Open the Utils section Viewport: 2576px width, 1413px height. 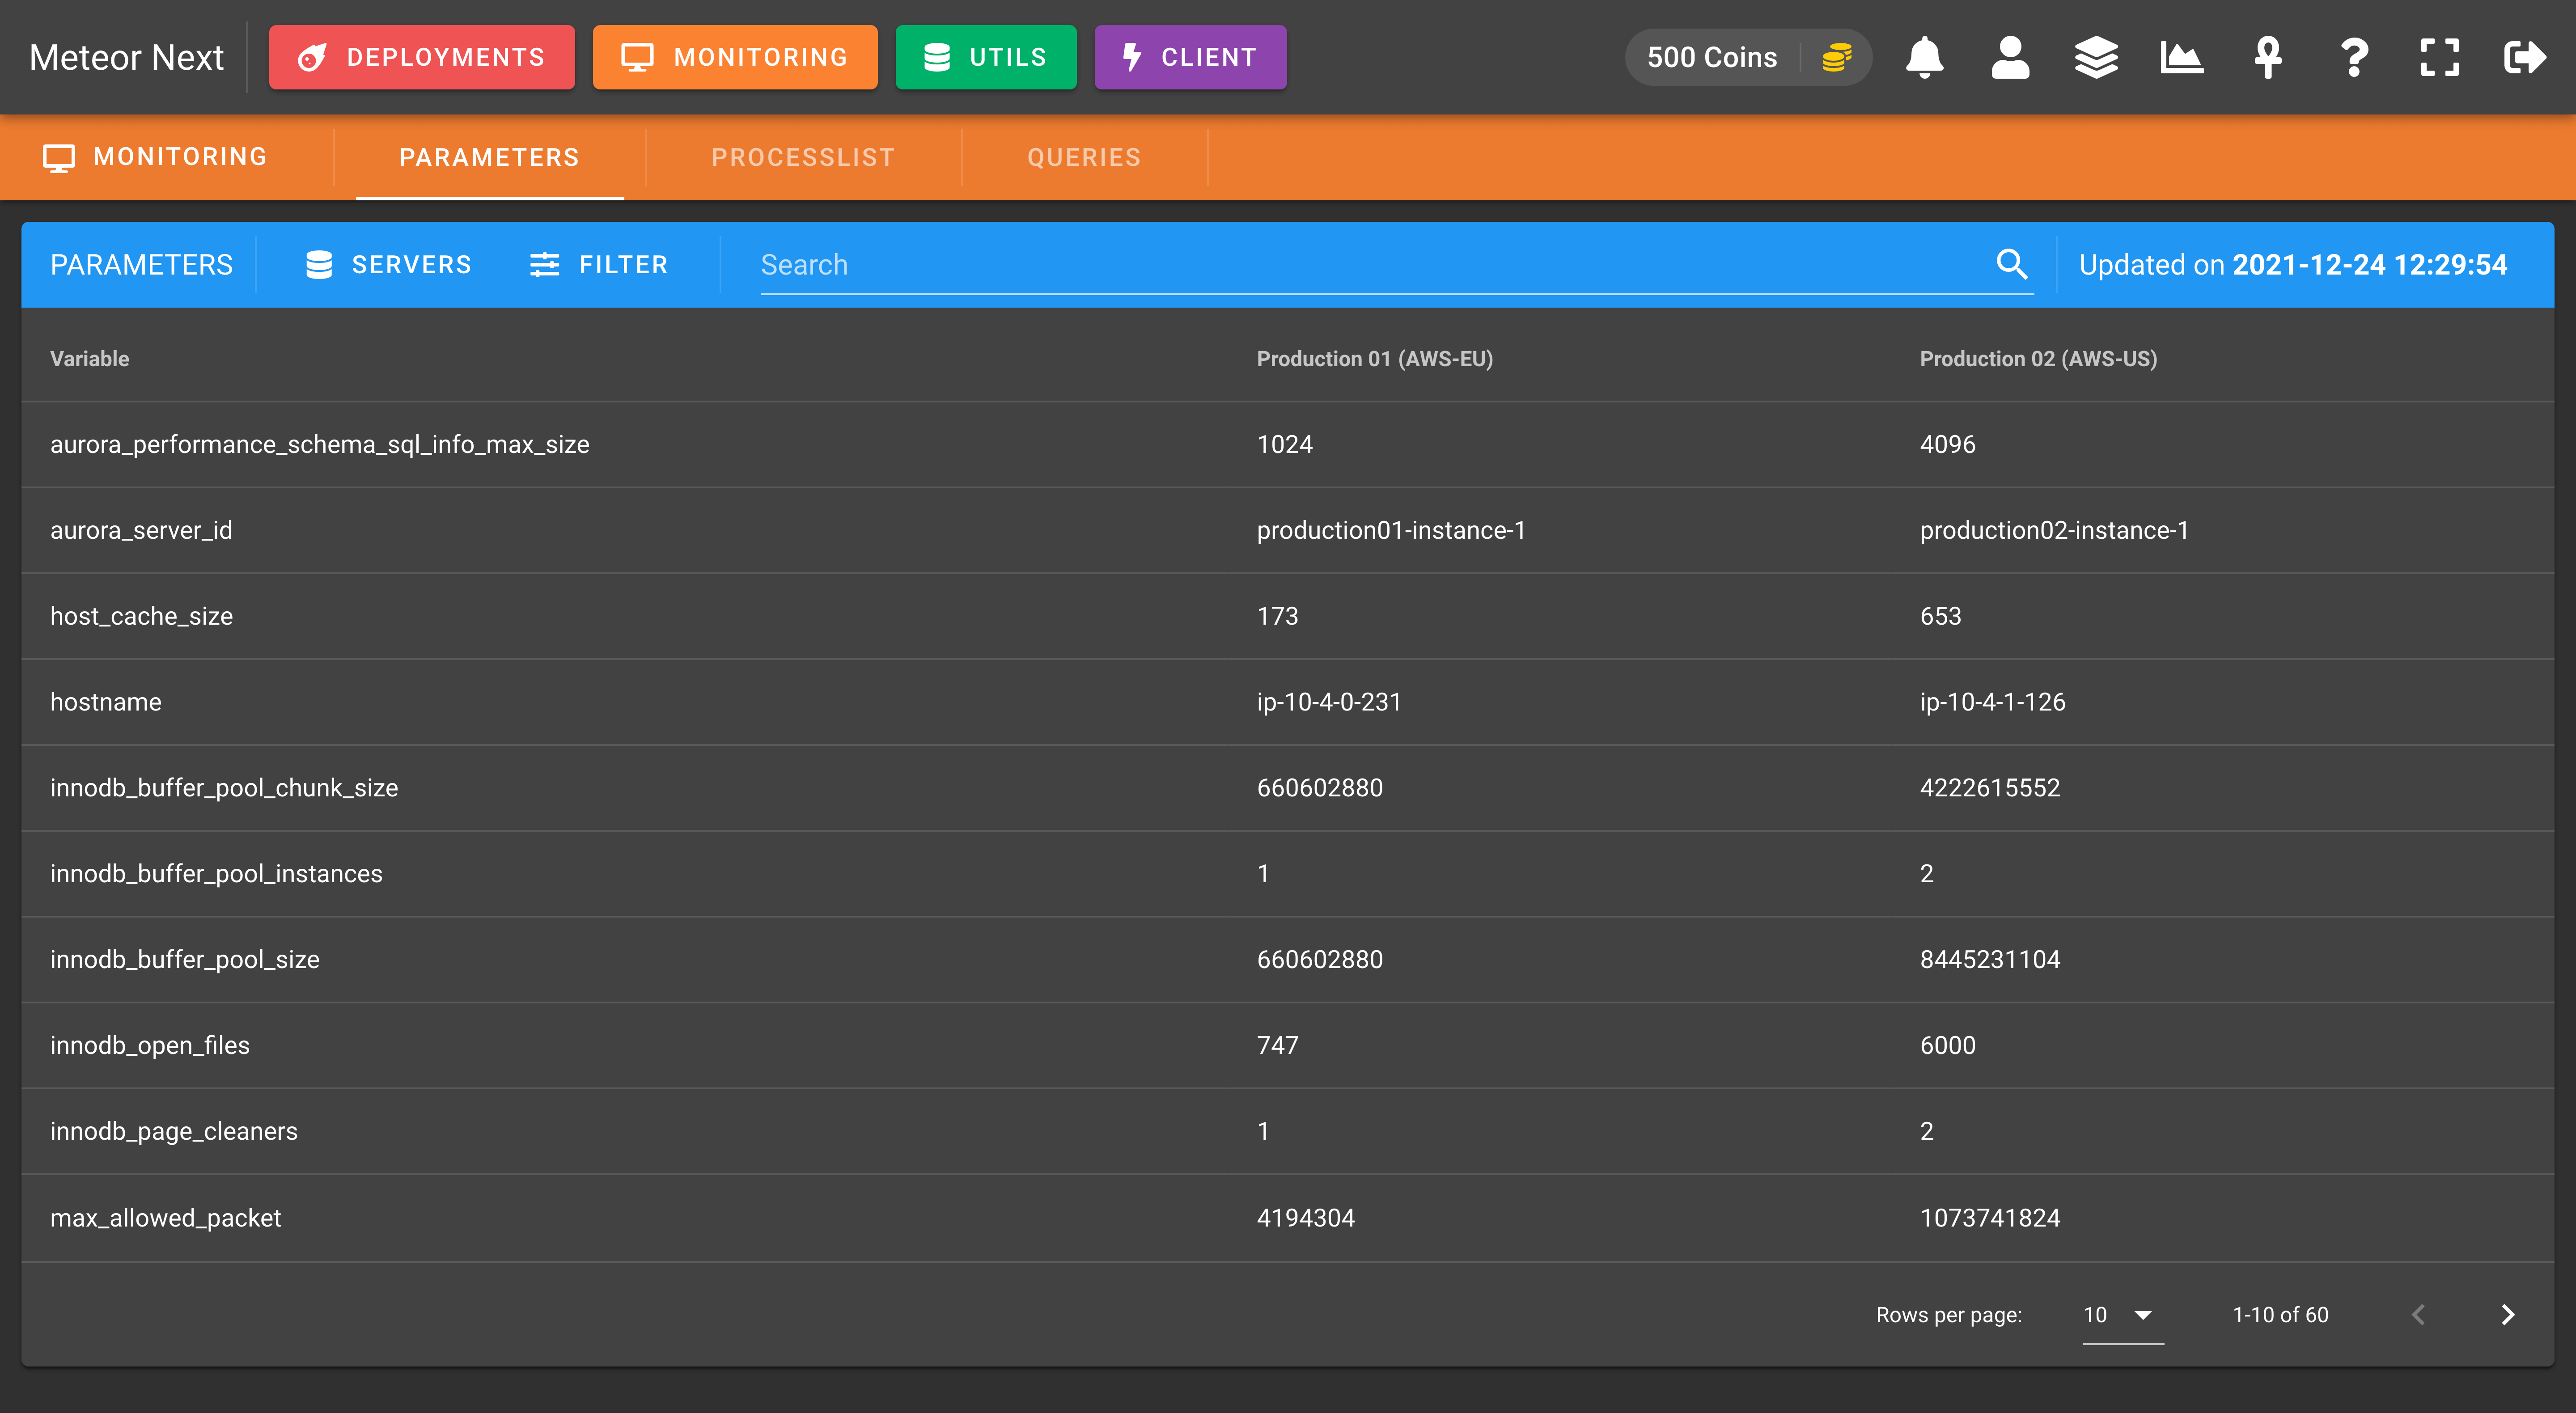(986, 57)
